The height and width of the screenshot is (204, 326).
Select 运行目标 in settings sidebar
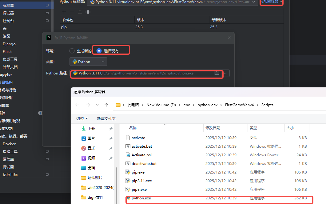[x=10, y=175]
